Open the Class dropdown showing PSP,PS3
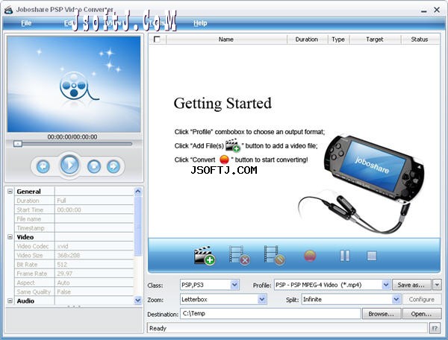 [234, 285]
